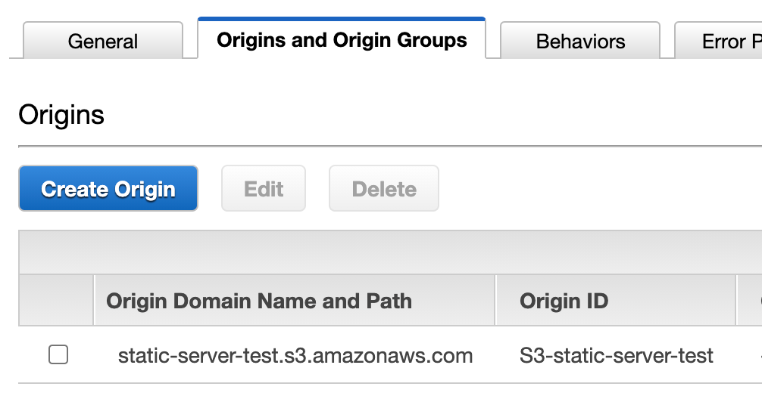Click divider between Domain Name and Origin ID headers
The height and width of the screenshot is (399, 762).
coord(495,300)
